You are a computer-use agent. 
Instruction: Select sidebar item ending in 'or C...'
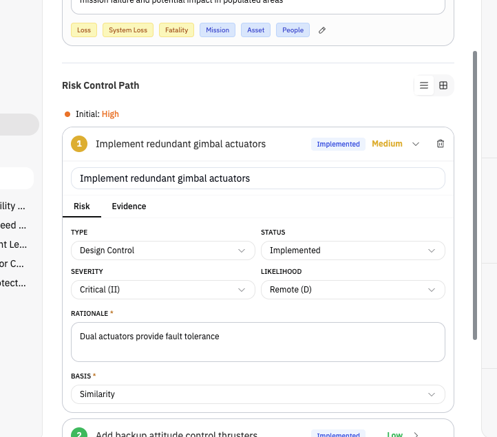(12, 264)
